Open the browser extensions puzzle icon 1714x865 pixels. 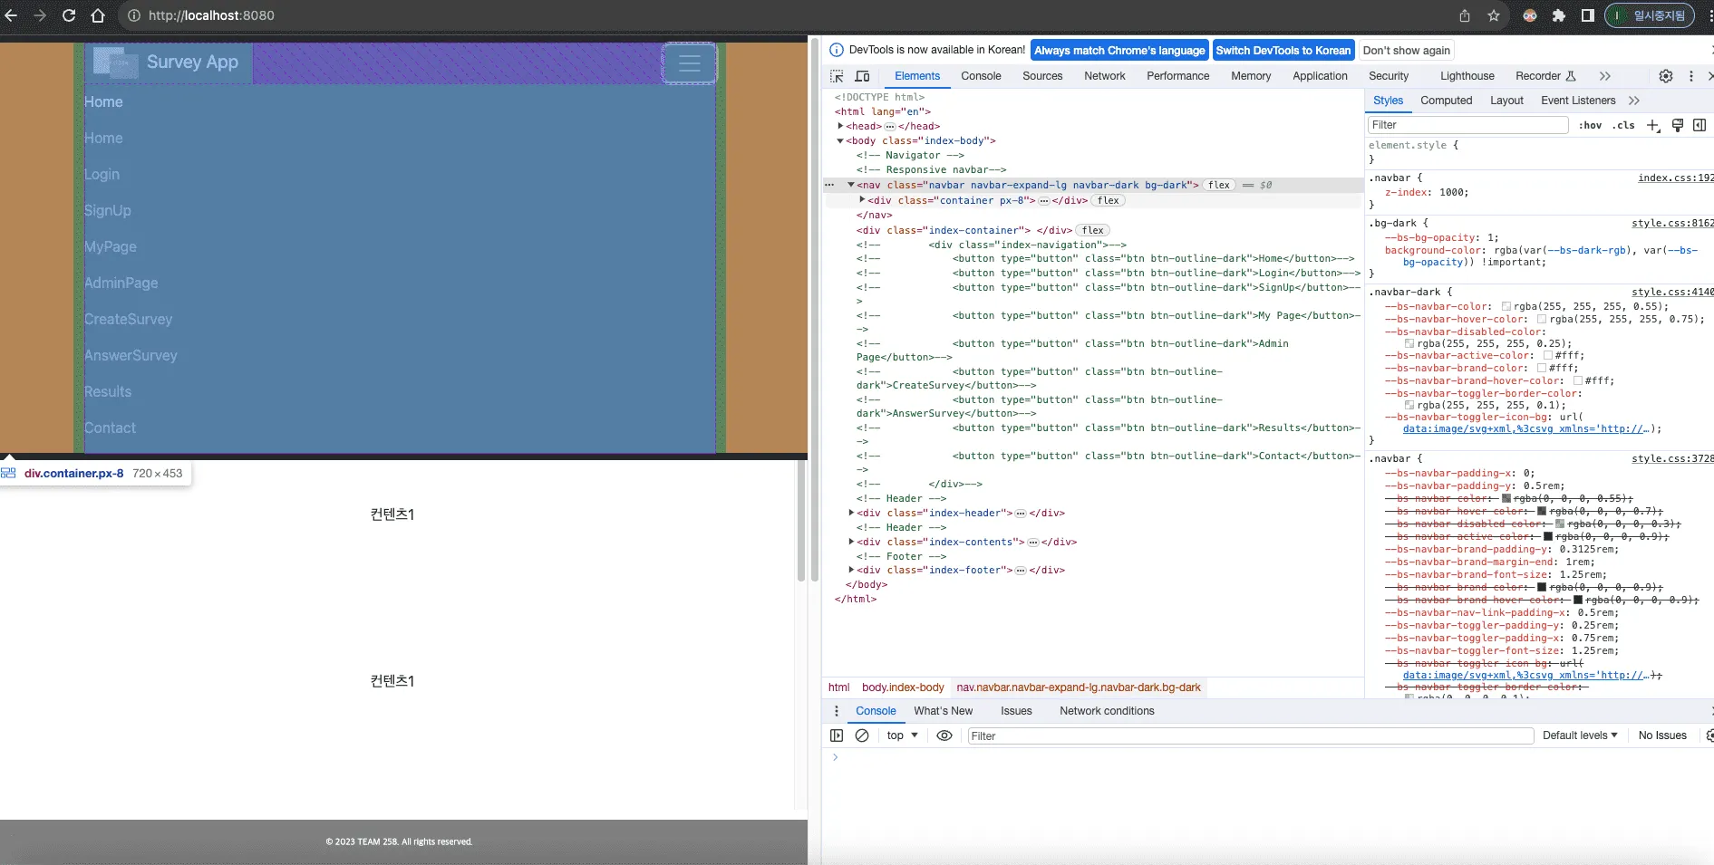coord(1558,15)
